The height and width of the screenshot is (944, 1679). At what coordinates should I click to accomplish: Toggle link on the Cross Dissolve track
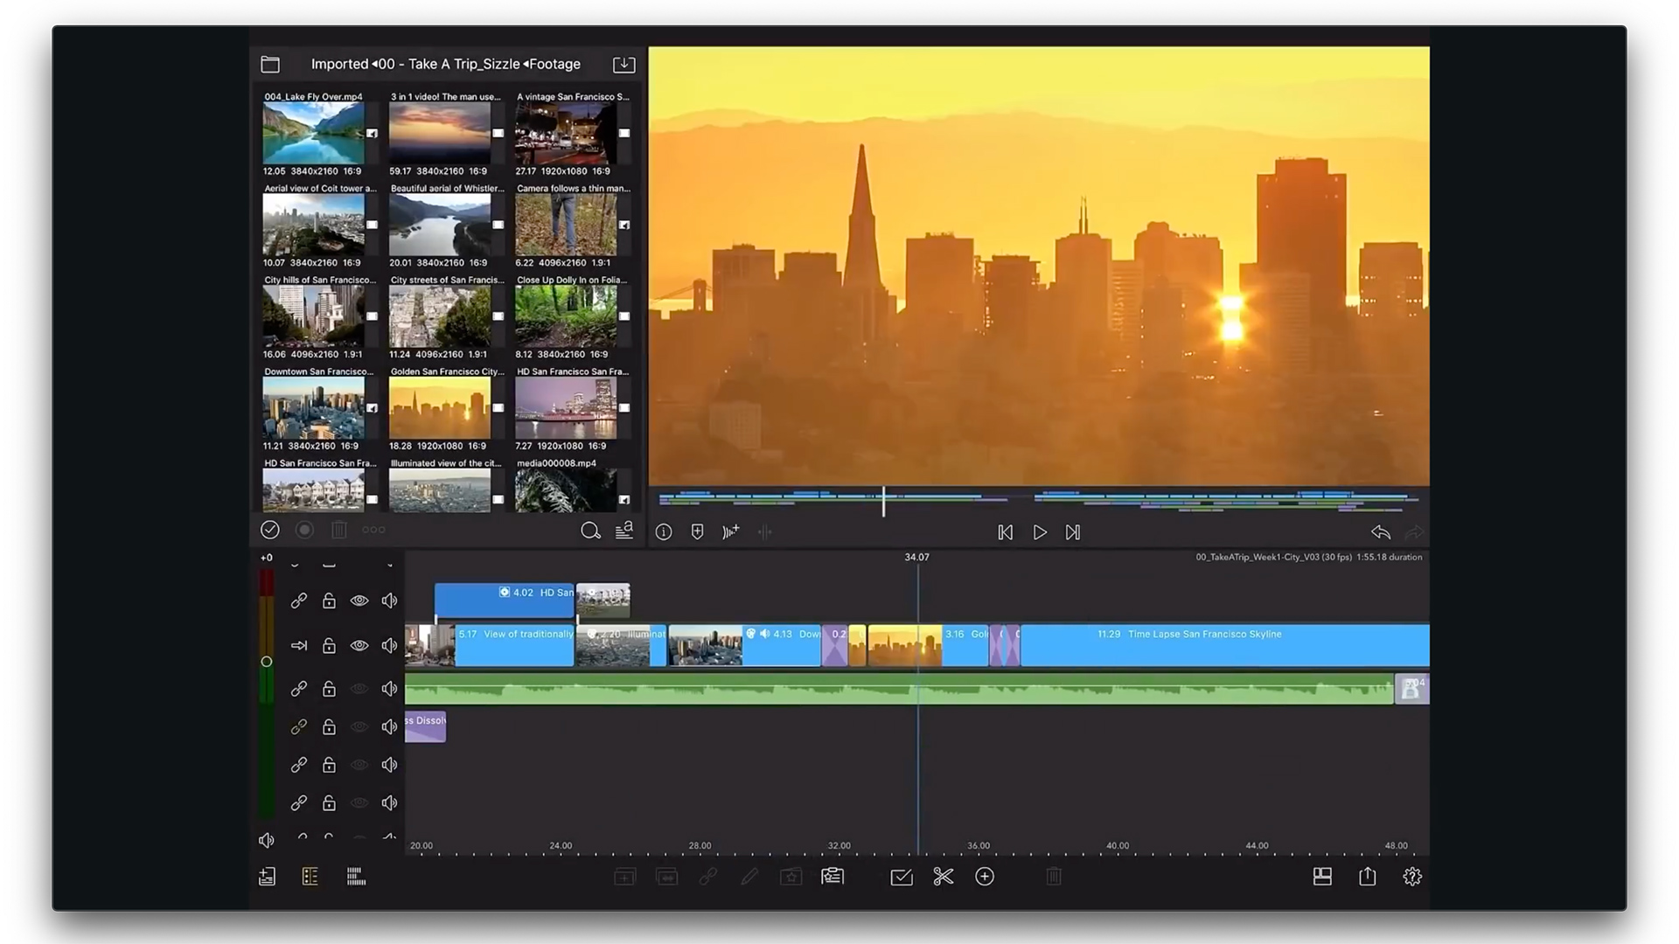point(299,727)
